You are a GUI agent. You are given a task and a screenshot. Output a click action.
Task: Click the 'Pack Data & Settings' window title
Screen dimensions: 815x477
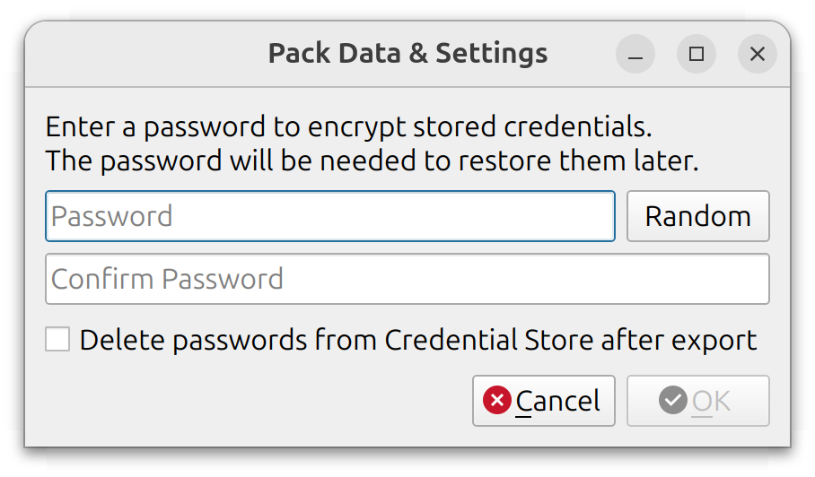point(407,53)
